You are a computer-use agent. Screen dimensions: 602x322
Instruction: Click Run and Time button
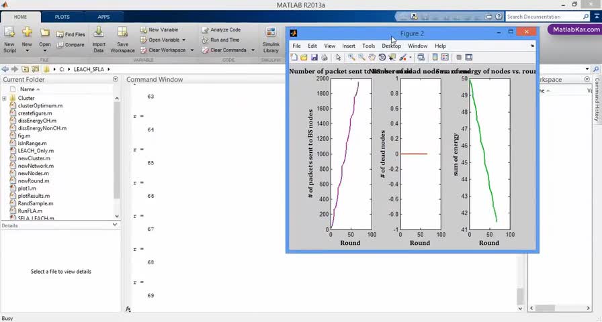coord(221,40)
